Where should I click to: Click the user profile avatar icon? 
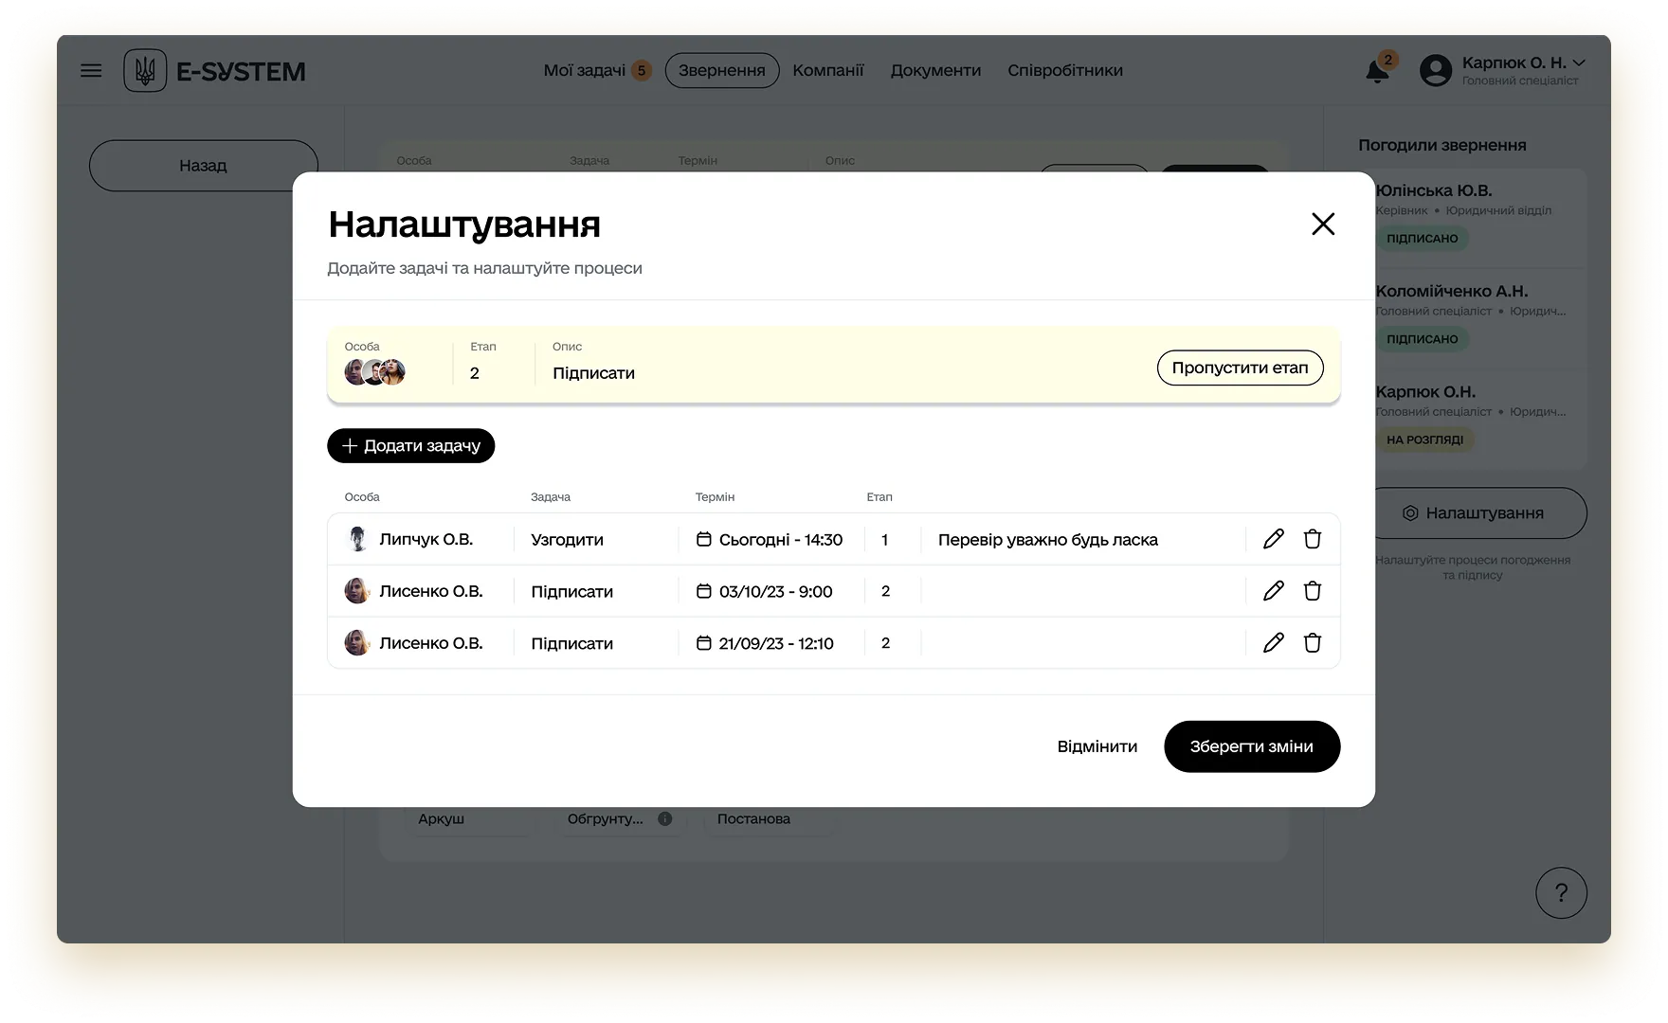(x=1436, y=70)
